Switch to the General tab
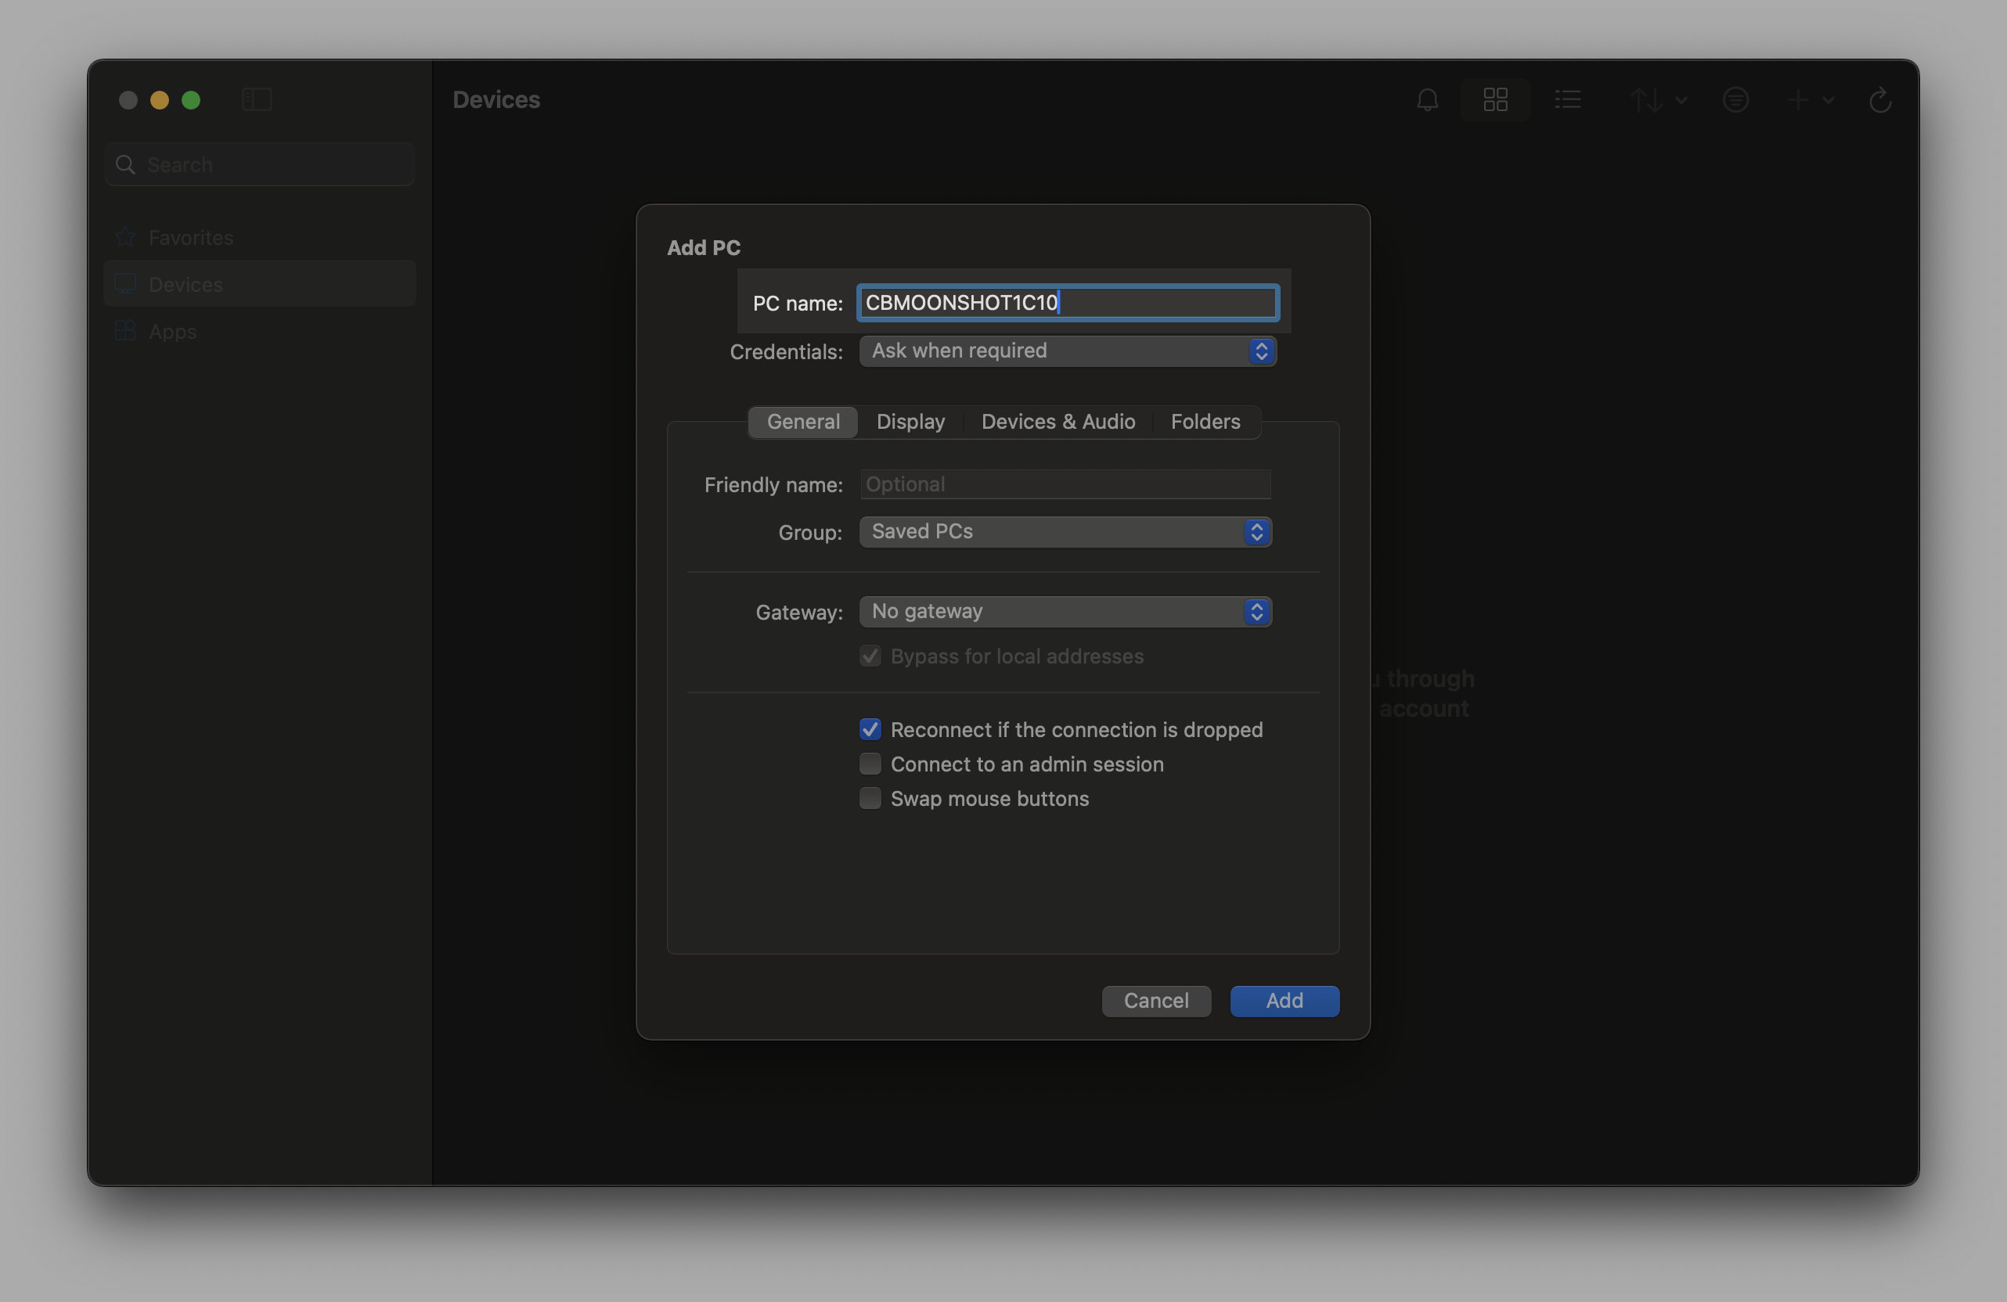This screenshot has height=1302, width=2007. click(x=803, y=422)
